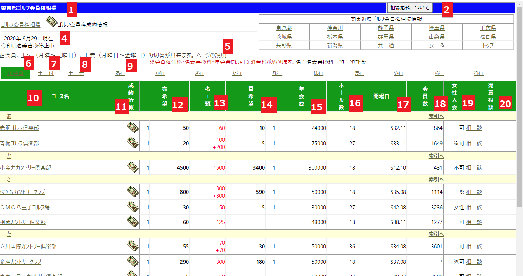The width and height of the screenshot is (523, 276).
Task: Click 相談 link for 赤羽ゴルフ倶楽部
Action: (474, 128)
